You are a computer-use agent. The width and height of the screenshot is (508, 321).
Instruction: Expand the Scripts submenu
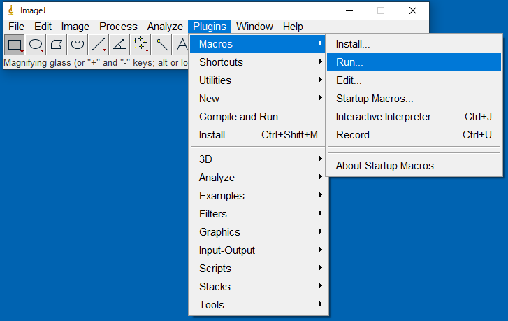[259, 269]
